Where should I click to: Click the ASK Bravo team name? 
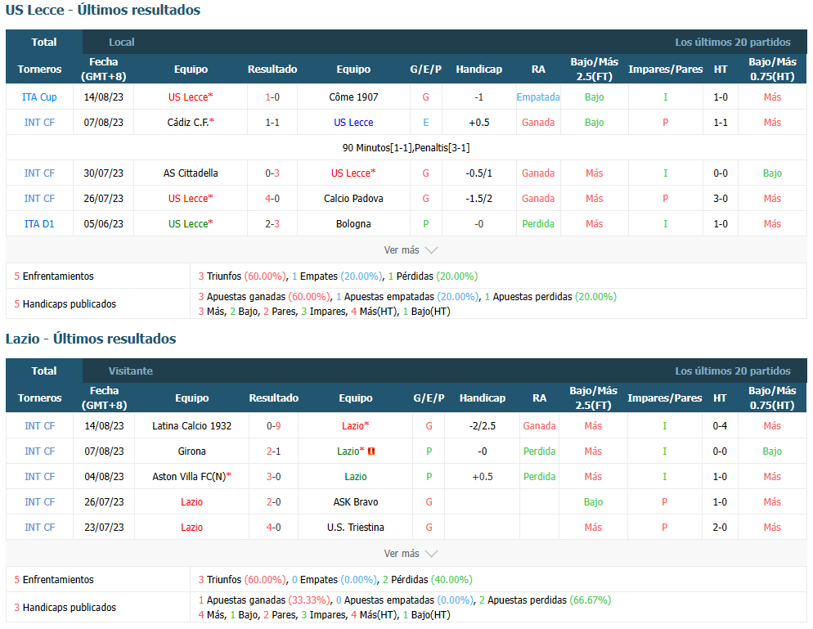click(x=356, y=502)
